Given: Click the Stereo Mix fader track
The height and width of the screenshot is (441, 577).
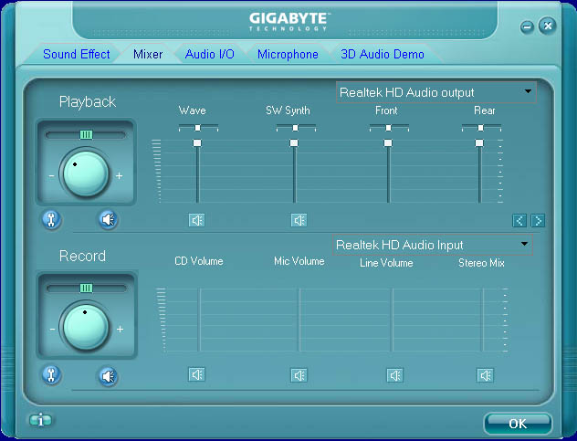Looking at the screenshot, I should (x=483, y=320).
